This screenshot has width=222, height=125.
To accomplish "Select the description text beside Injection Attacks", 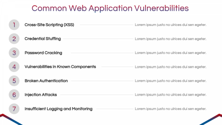I will [x=171, y=95].
